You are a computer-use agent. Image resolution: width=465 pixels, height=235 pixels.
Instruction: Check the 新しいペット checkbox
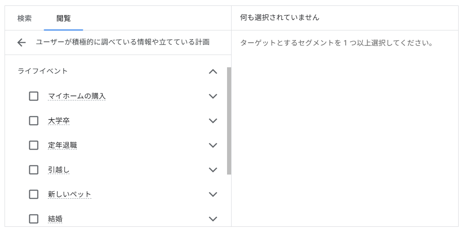(34, 195)
